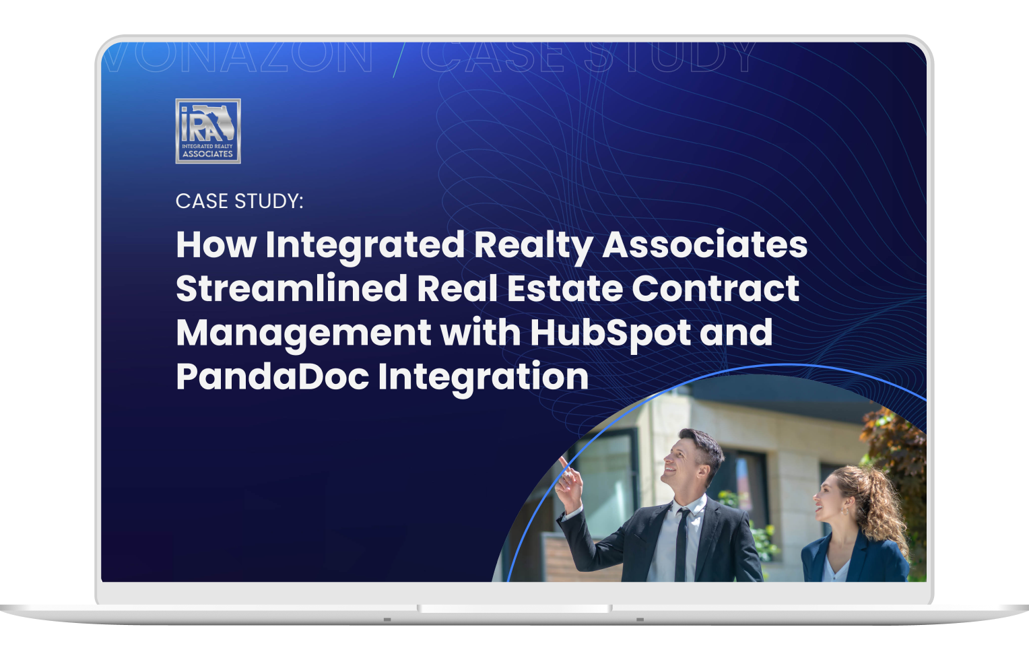The height and width of the screenshot is (660, 1029).
Task: Click the Integrated Realty Associates logo
Action: pyautogui.click(x=208, y=131)
